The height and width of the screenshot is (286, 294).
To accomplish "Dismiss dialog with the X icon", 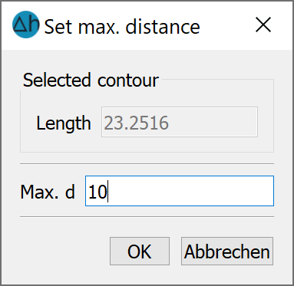I will [263, 25].
